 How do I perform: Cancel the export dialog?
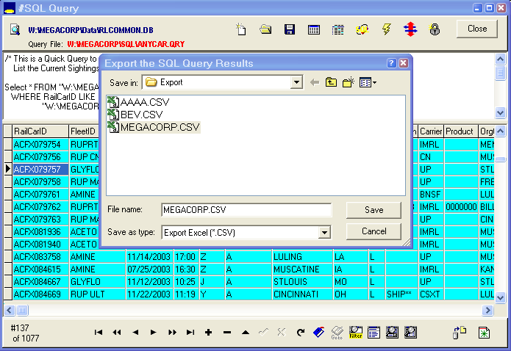click(x=374, y=231)
